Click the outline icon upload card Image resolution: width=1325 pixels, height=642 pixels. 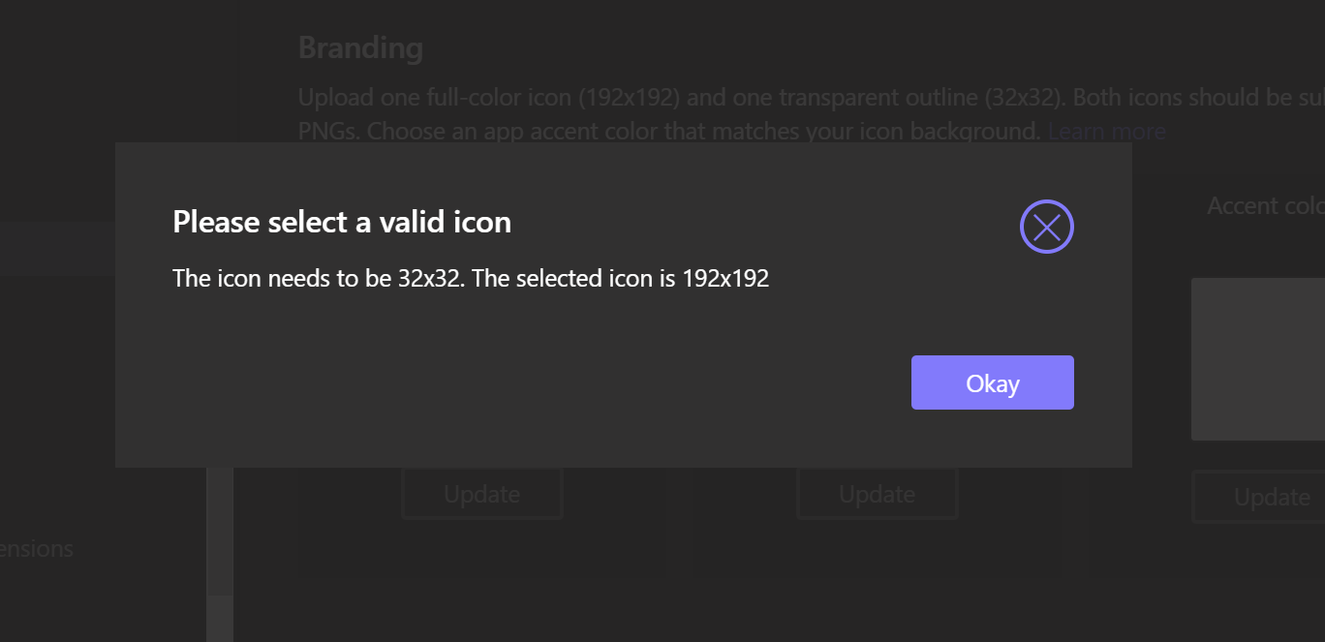click(877, 542)
